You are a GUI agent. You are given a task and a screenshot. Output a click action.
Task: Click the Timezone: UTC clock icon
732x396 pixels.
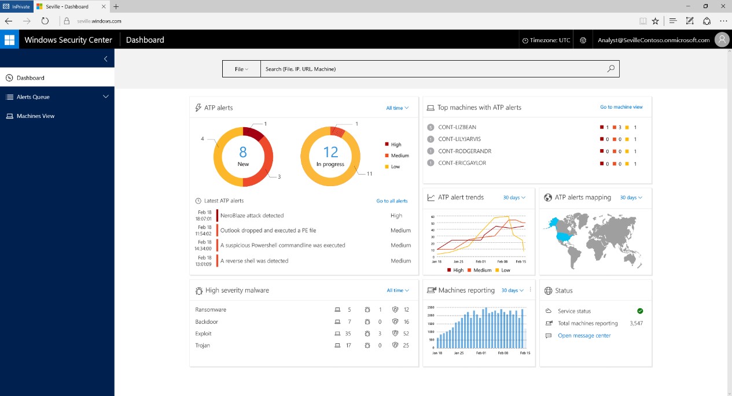click(x=527, y=40)
